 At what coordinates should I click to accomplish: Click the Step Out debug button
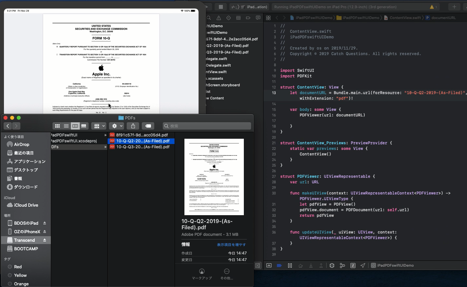click(321, 265)
